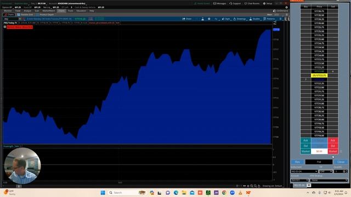Click the teal buy Ask button
The image size is (351, 197).
tap(305, 141)
